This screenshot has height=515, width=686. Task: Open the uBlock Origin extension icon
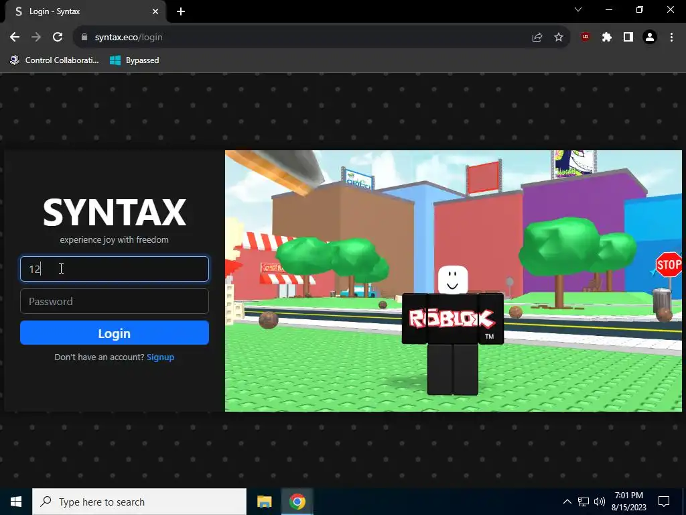[x=586, y=38]
